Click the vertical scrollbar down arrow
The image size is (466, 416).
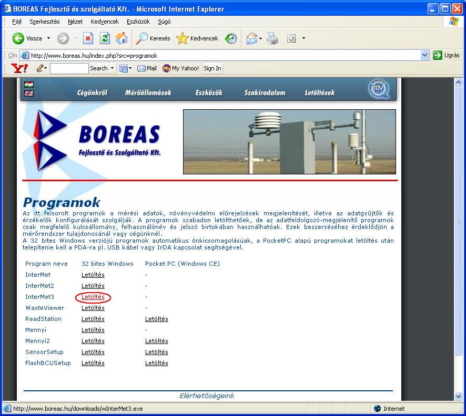pos(458,396)
